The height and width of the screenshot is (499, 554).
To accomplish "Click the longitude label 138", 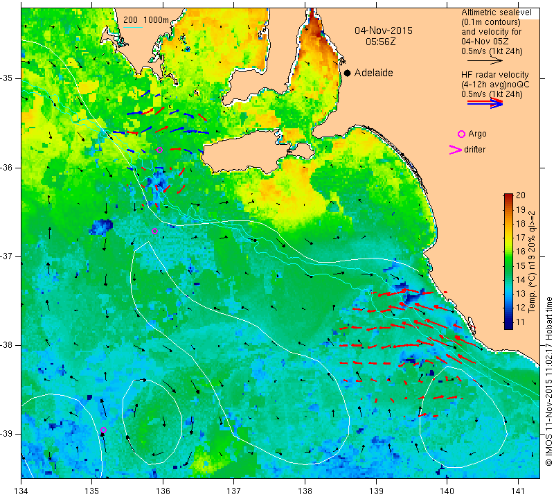I will (x=305, y=491).
